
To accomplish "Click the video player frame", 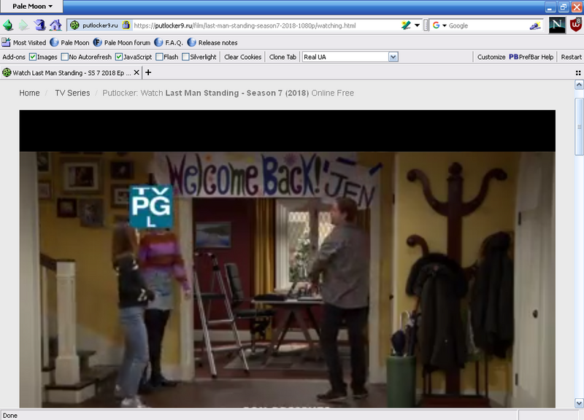I will point(287,259).
